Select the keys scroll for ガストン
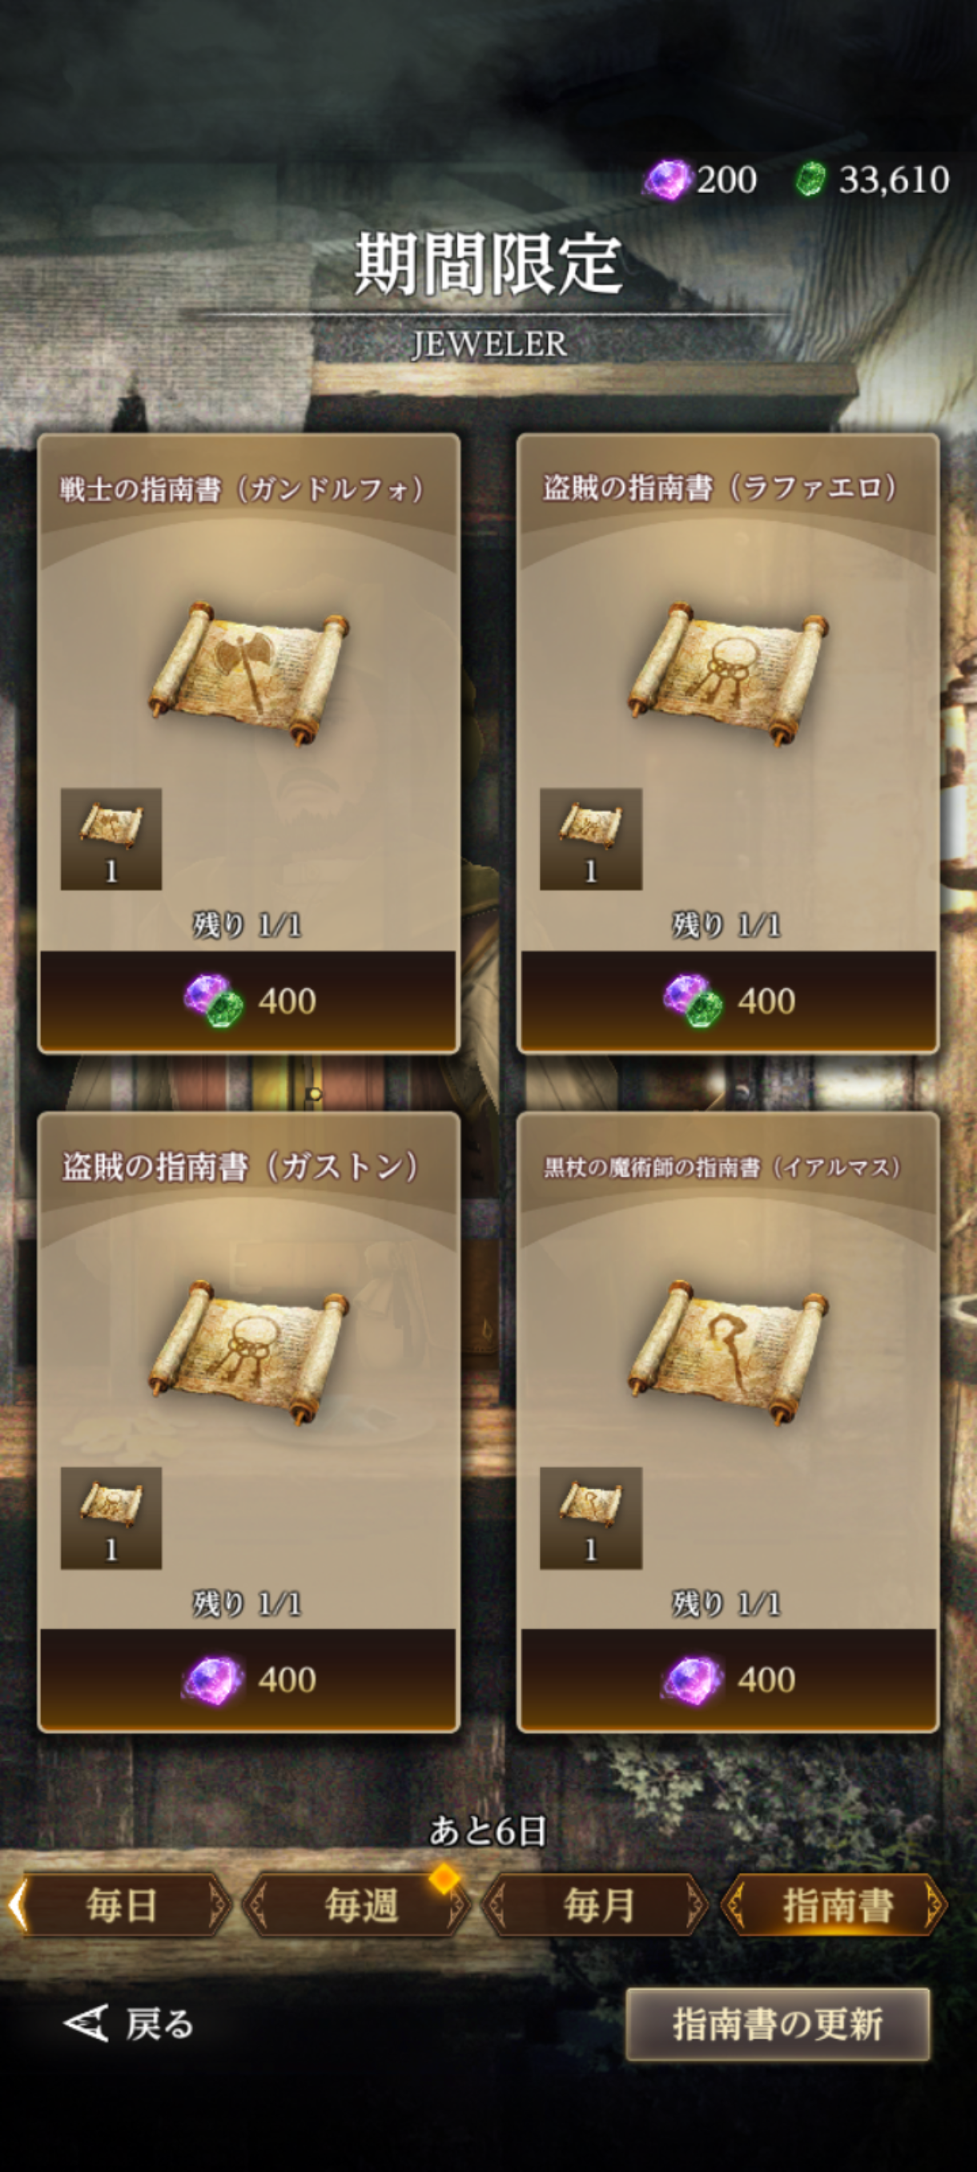This screenshot has width=977, height=2172. [x=249, y=1352]
